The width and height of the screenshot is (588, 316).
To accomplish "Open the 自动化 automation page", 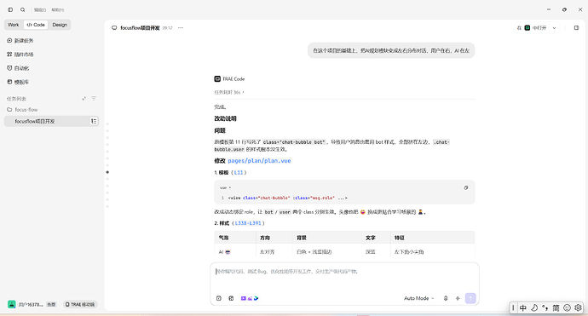I will click(x=18, y=68).
